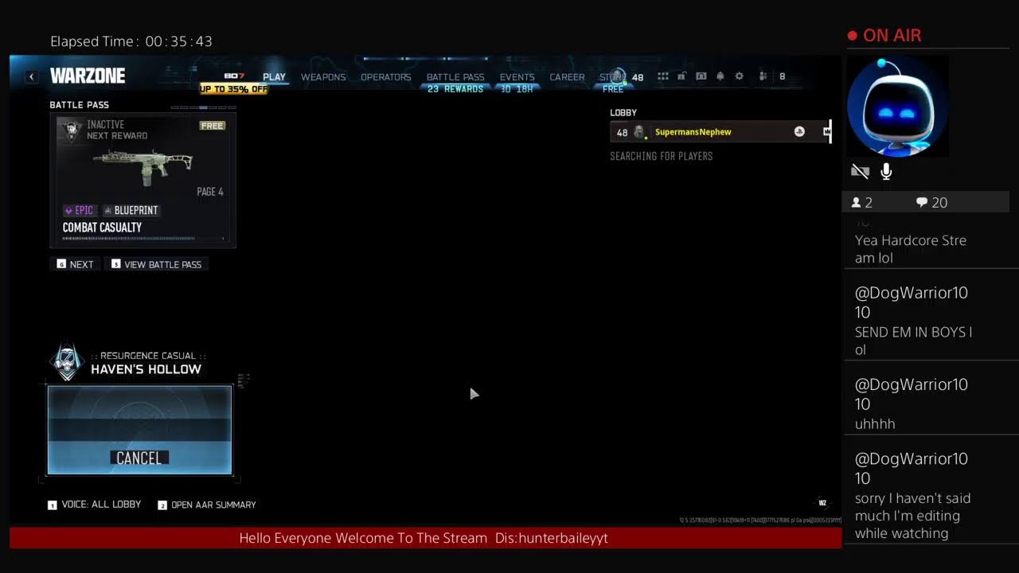Open the CAREER tab
Image resolution: width=1019 pixels, height=573 pixels.
[567, 77]
